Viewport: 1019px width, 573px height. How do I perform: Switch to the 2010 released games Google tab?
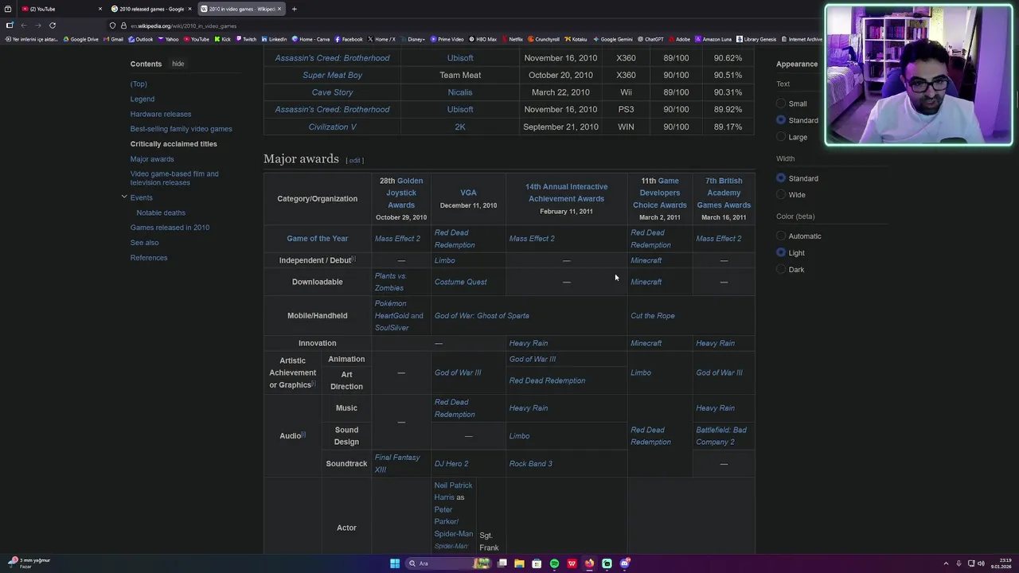coord(151,9)
